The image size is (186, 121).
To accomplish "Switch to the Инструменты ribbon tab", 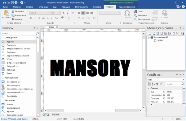I will (81, 7).
